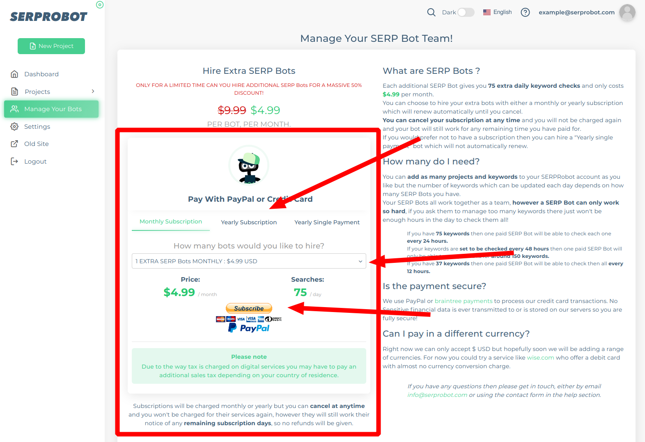Log out via Logout item
Viewport: 645px width, 442px height.
click(35, 162)
